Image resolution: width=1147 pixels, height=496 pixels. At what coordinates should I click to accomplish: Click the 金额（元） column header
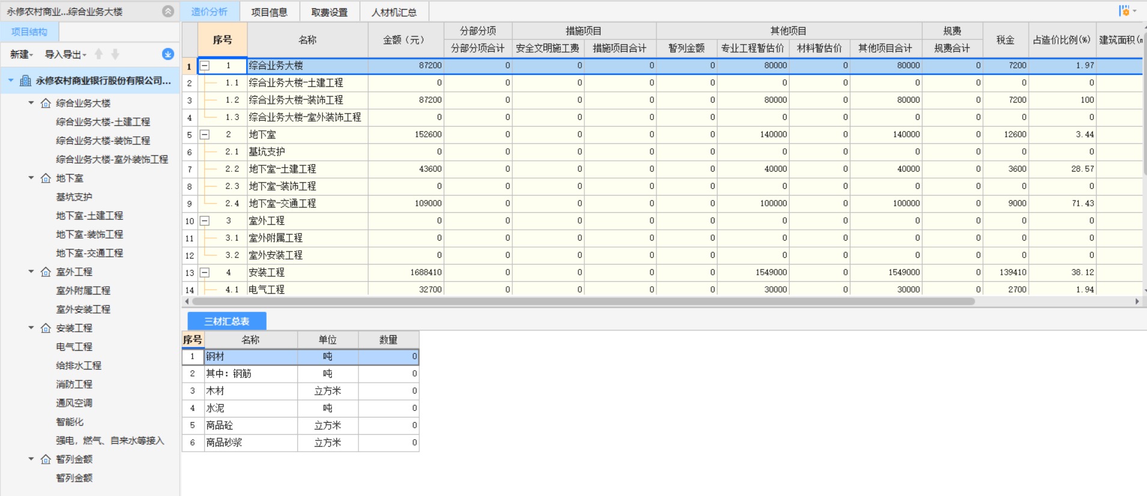(405, 40)
